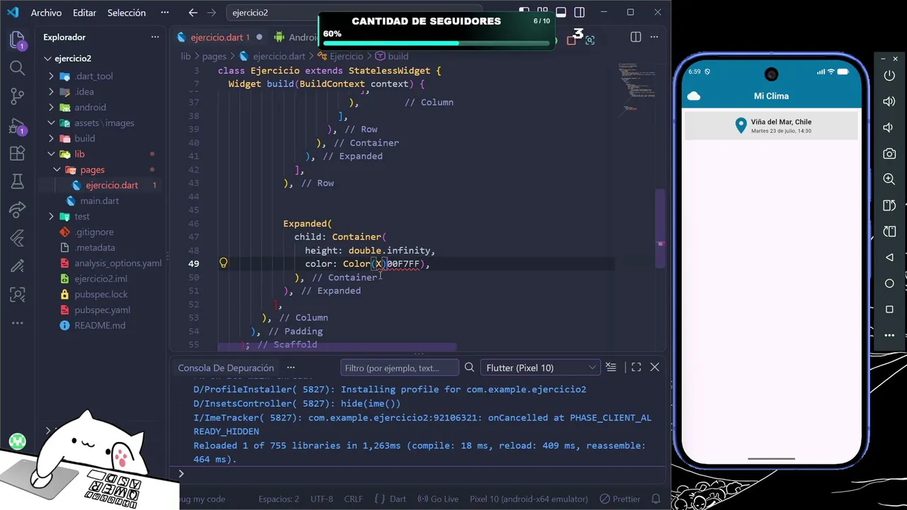The height and width of the screenshot is (510, 907).
Task: Toggle the bottom panel layout
Action: 560,13
